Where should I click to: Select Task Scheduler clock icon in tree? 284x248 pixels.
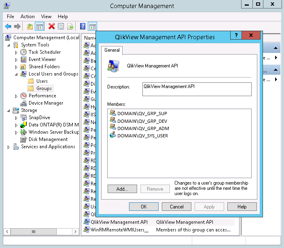pos(23,52)
